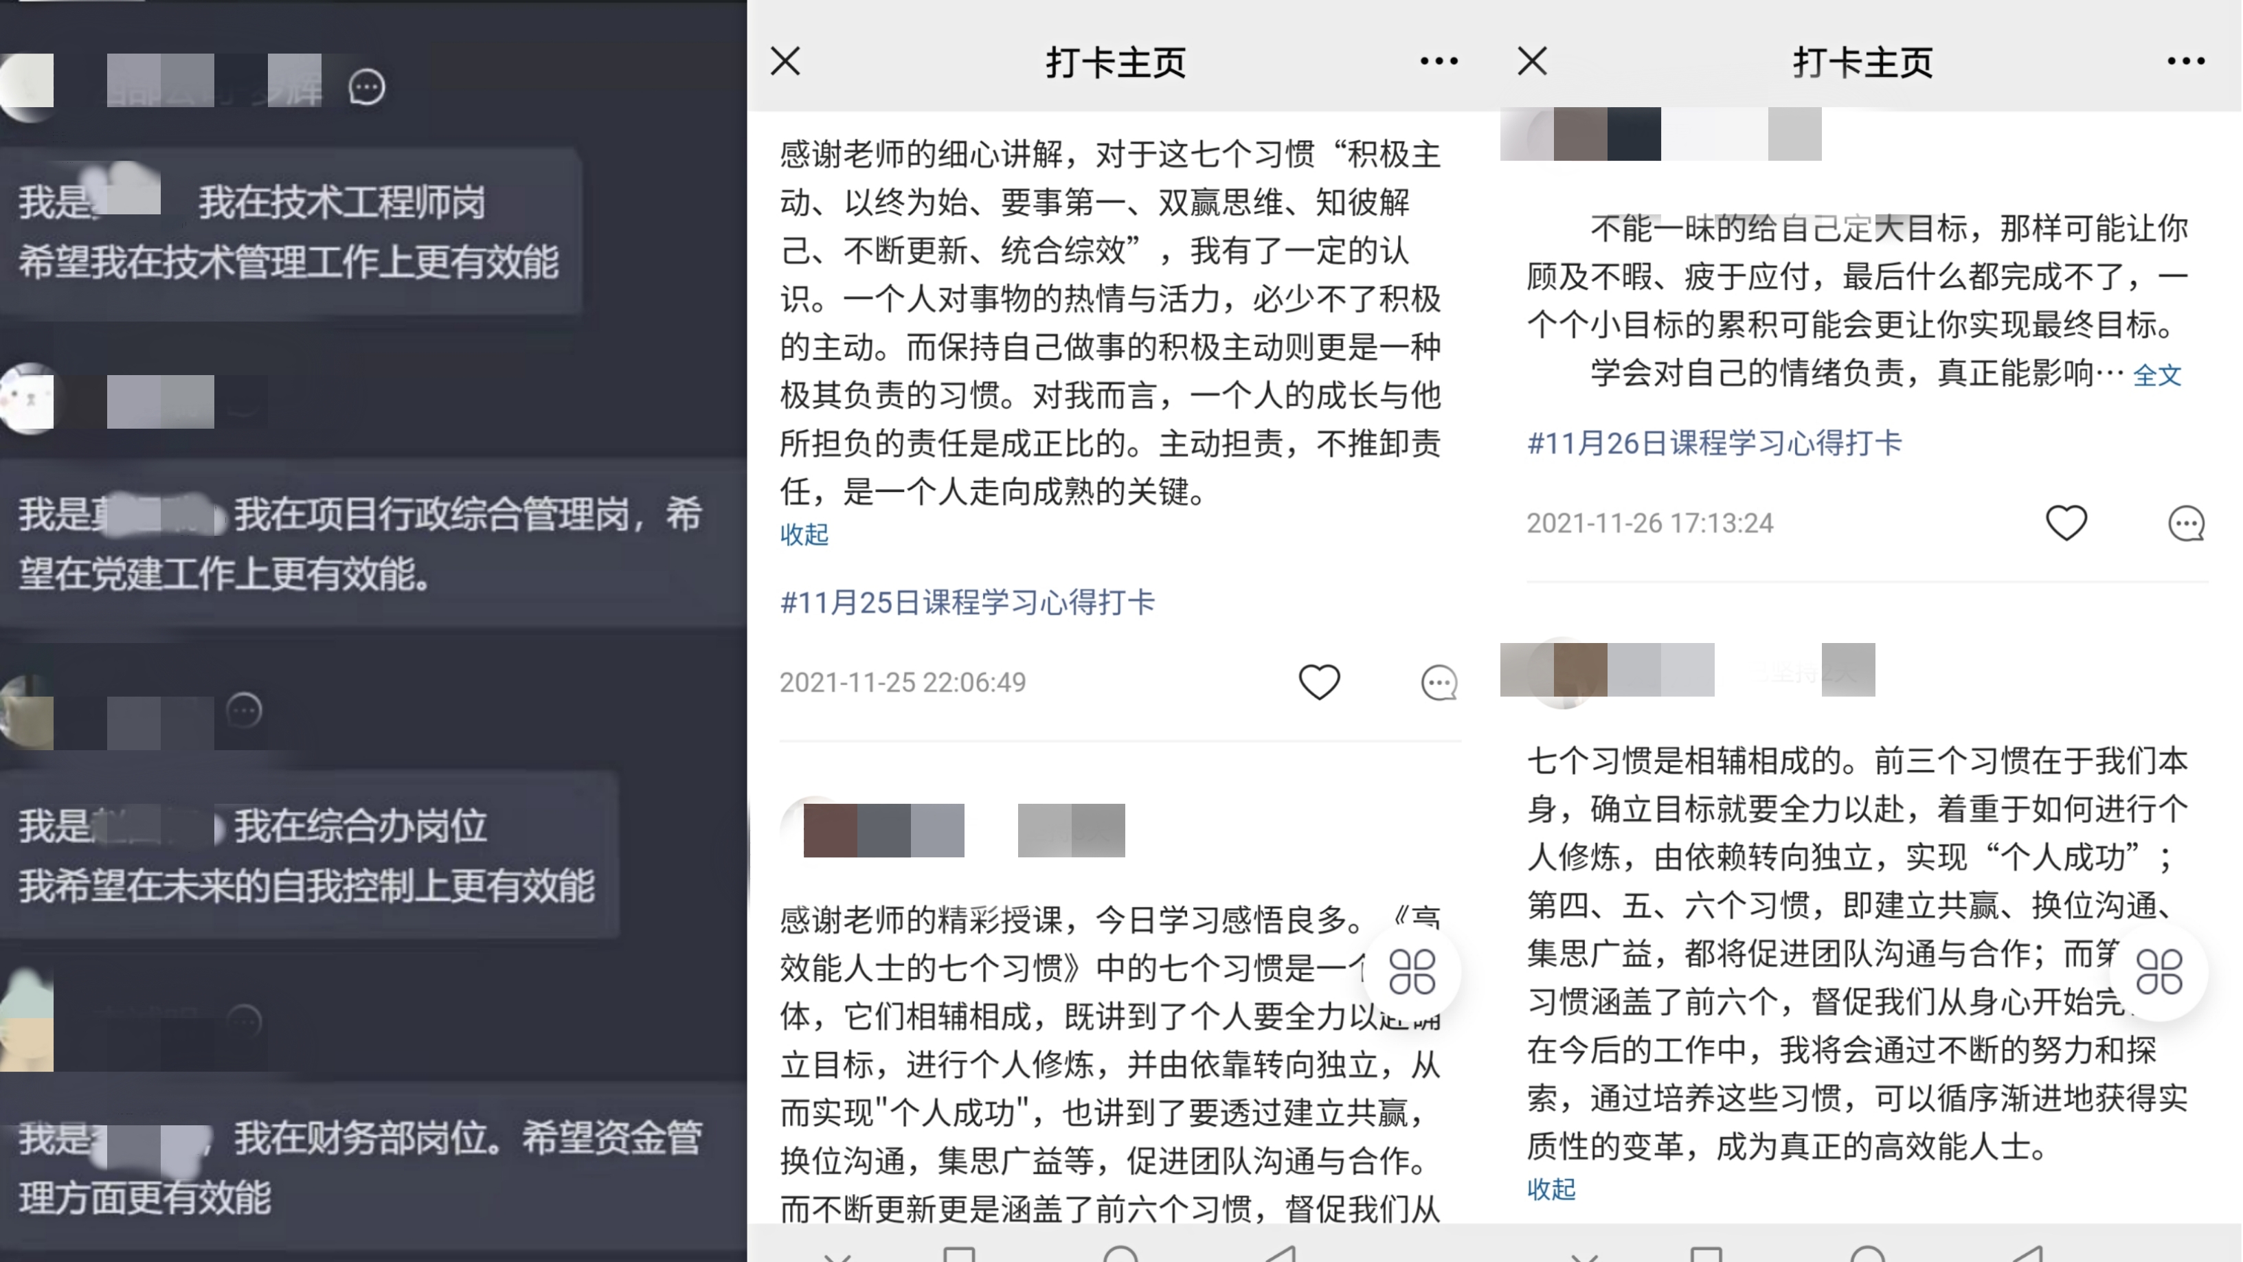
Task: Like the 2021-11-25 22:06:49 post
Action: pyautogui.click(x=1319, y=682)
